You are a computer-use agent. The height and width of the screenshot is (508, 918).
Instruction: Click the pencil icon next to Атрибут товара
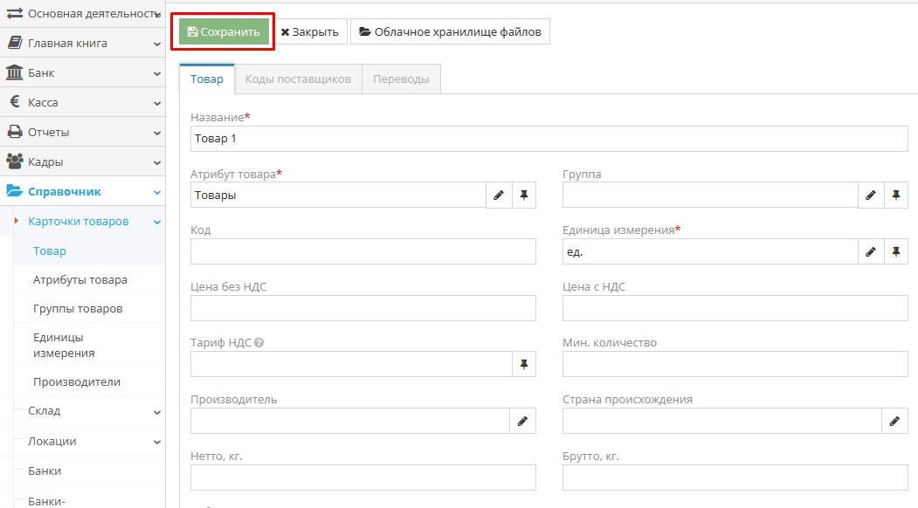pos(498,196)
